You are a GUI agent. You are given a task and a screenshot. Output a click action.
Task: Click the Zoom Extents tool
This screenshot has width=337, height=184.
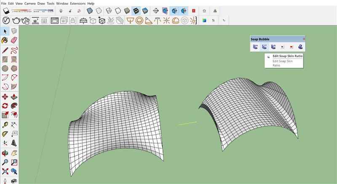pyautogui.click(x=5, y=171)
